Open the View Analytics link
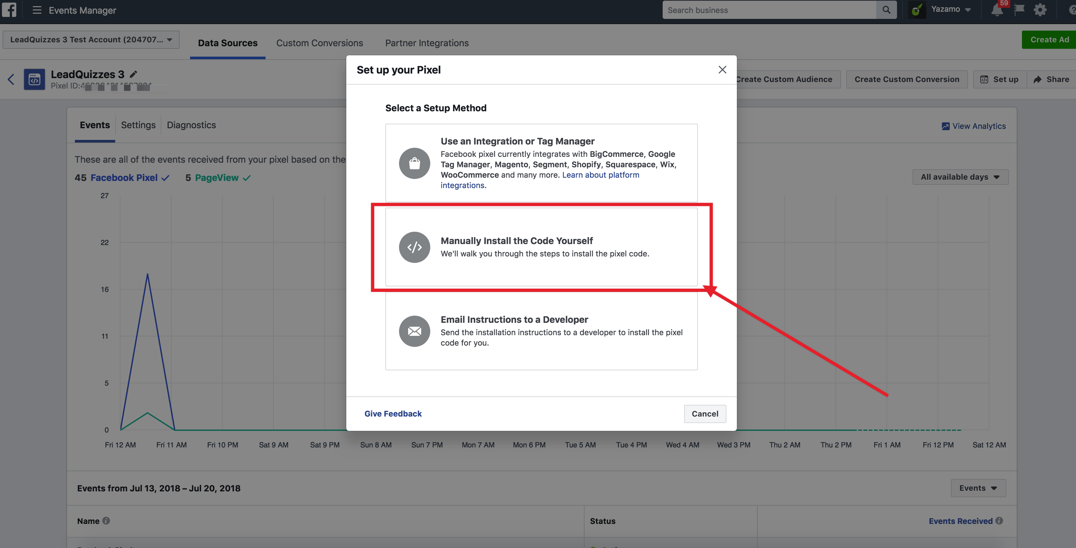 [974, 126]
